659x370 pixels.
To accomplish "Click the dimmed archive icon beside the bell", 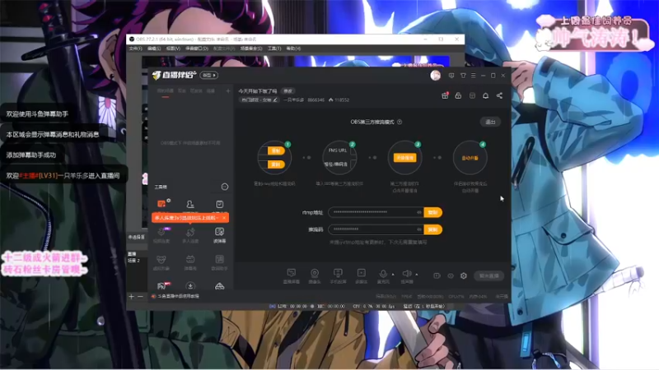I will point(472,95).
